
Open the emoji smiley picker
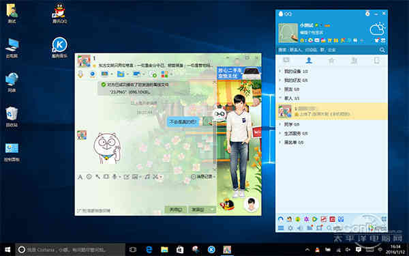89,177
